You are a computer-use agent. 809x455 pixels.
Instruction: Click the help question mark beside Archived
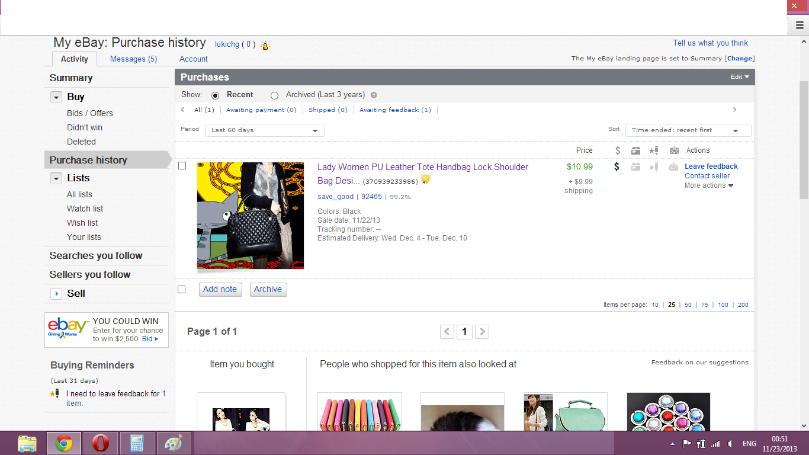[374, 95]
